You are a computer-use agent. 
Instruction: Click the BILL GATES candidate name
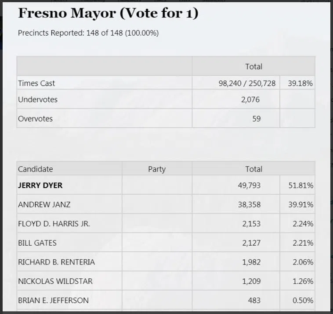[x=37, y=243]
